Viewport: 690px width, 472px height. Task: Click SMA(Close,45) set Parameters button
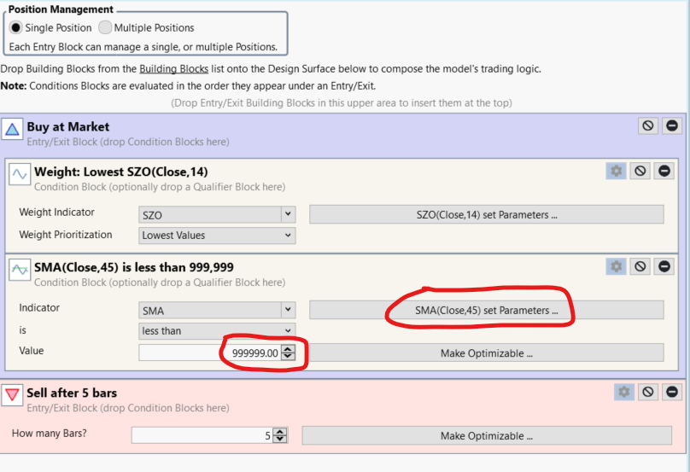coord(486,310)
